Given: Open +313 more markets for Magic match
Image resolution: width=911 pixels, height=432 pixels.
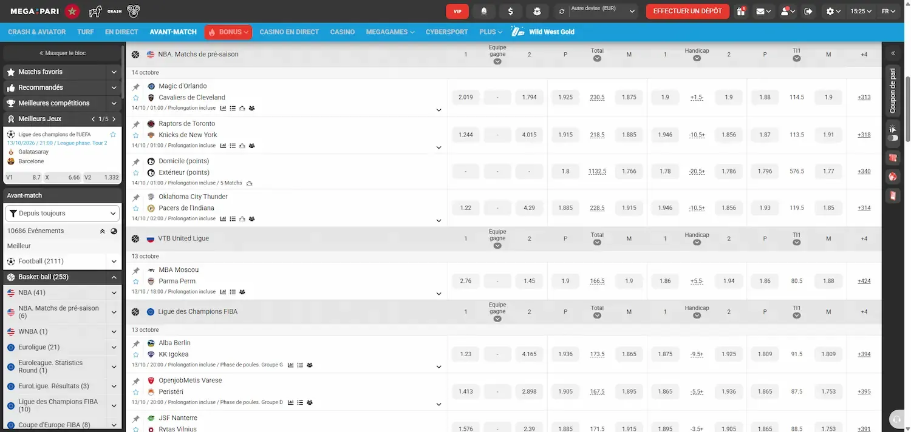Looking at the screenshot, I should 864,97.
